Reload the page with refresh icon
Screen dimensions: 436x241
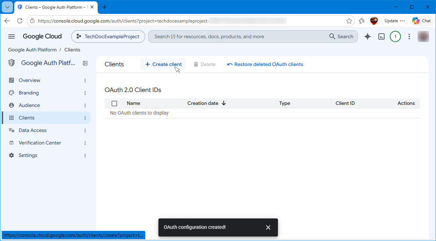click(x=20, y=21)
